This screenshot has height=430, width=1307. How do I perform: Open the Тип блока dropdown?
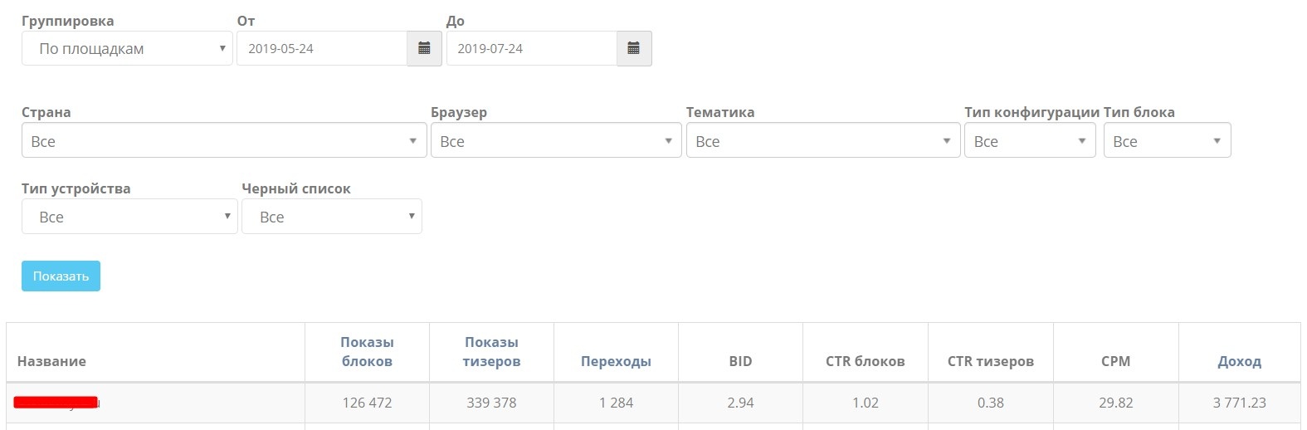(x=1167, y=140)
